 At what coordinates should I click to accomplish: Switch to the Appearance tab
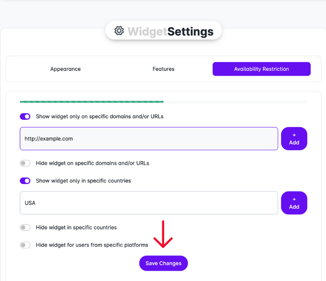pos(65,69)
